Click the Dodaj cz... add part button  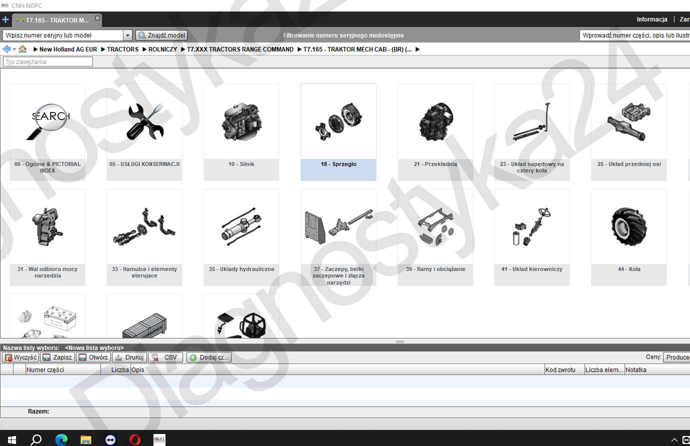[x=209, y=357]
